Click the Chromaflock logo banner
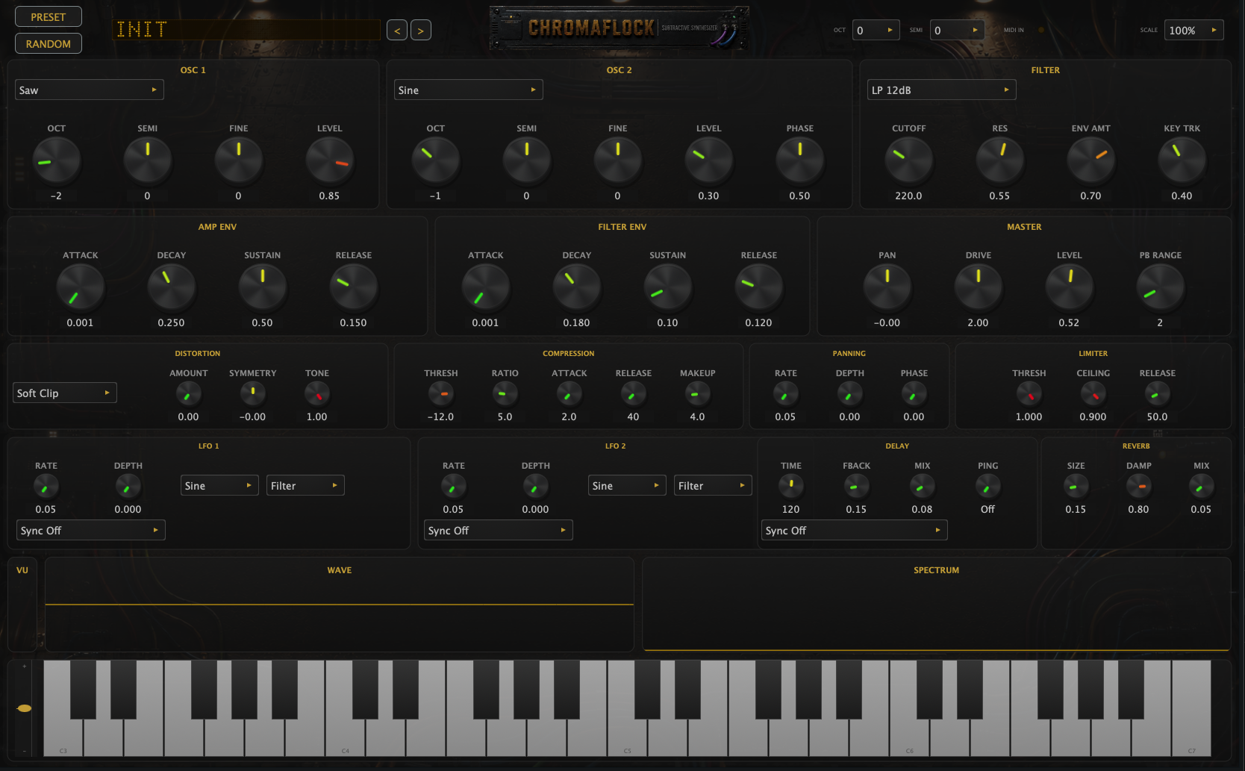 (x=619, y=28)
